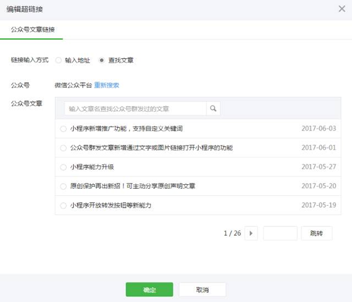Click the 取消 button
The height and width of the screenshot is (302, 352).
click(202, 290)
